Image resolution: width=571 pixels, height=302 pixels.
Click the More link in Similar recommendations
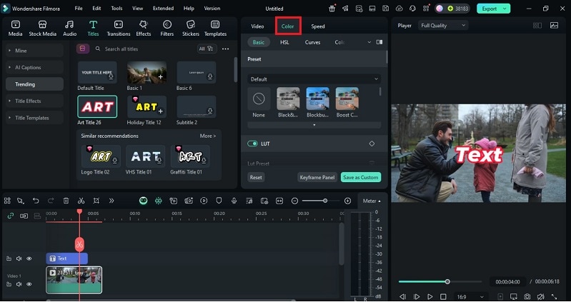point(208,136)
